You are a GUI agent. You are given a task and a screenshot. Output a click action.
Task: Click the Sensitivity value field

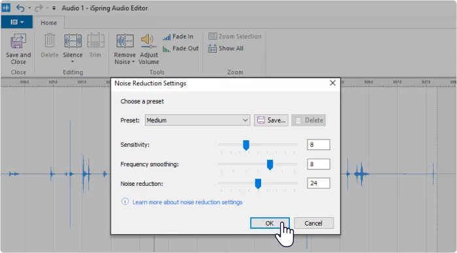coord(319,145)
